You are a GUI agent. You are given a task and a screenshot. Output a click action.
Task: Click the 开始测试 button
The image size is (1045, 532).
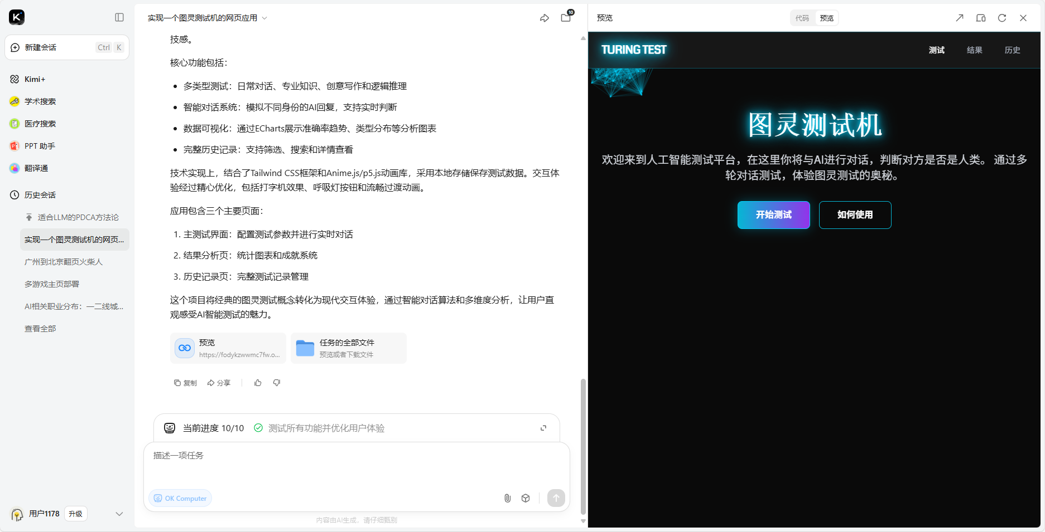click(x=773, y=215)
